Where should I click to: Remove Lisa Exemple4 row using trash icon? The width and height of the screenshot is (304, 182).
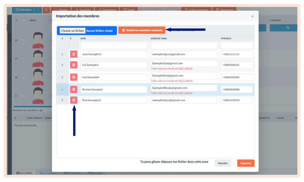click(74, 77)
